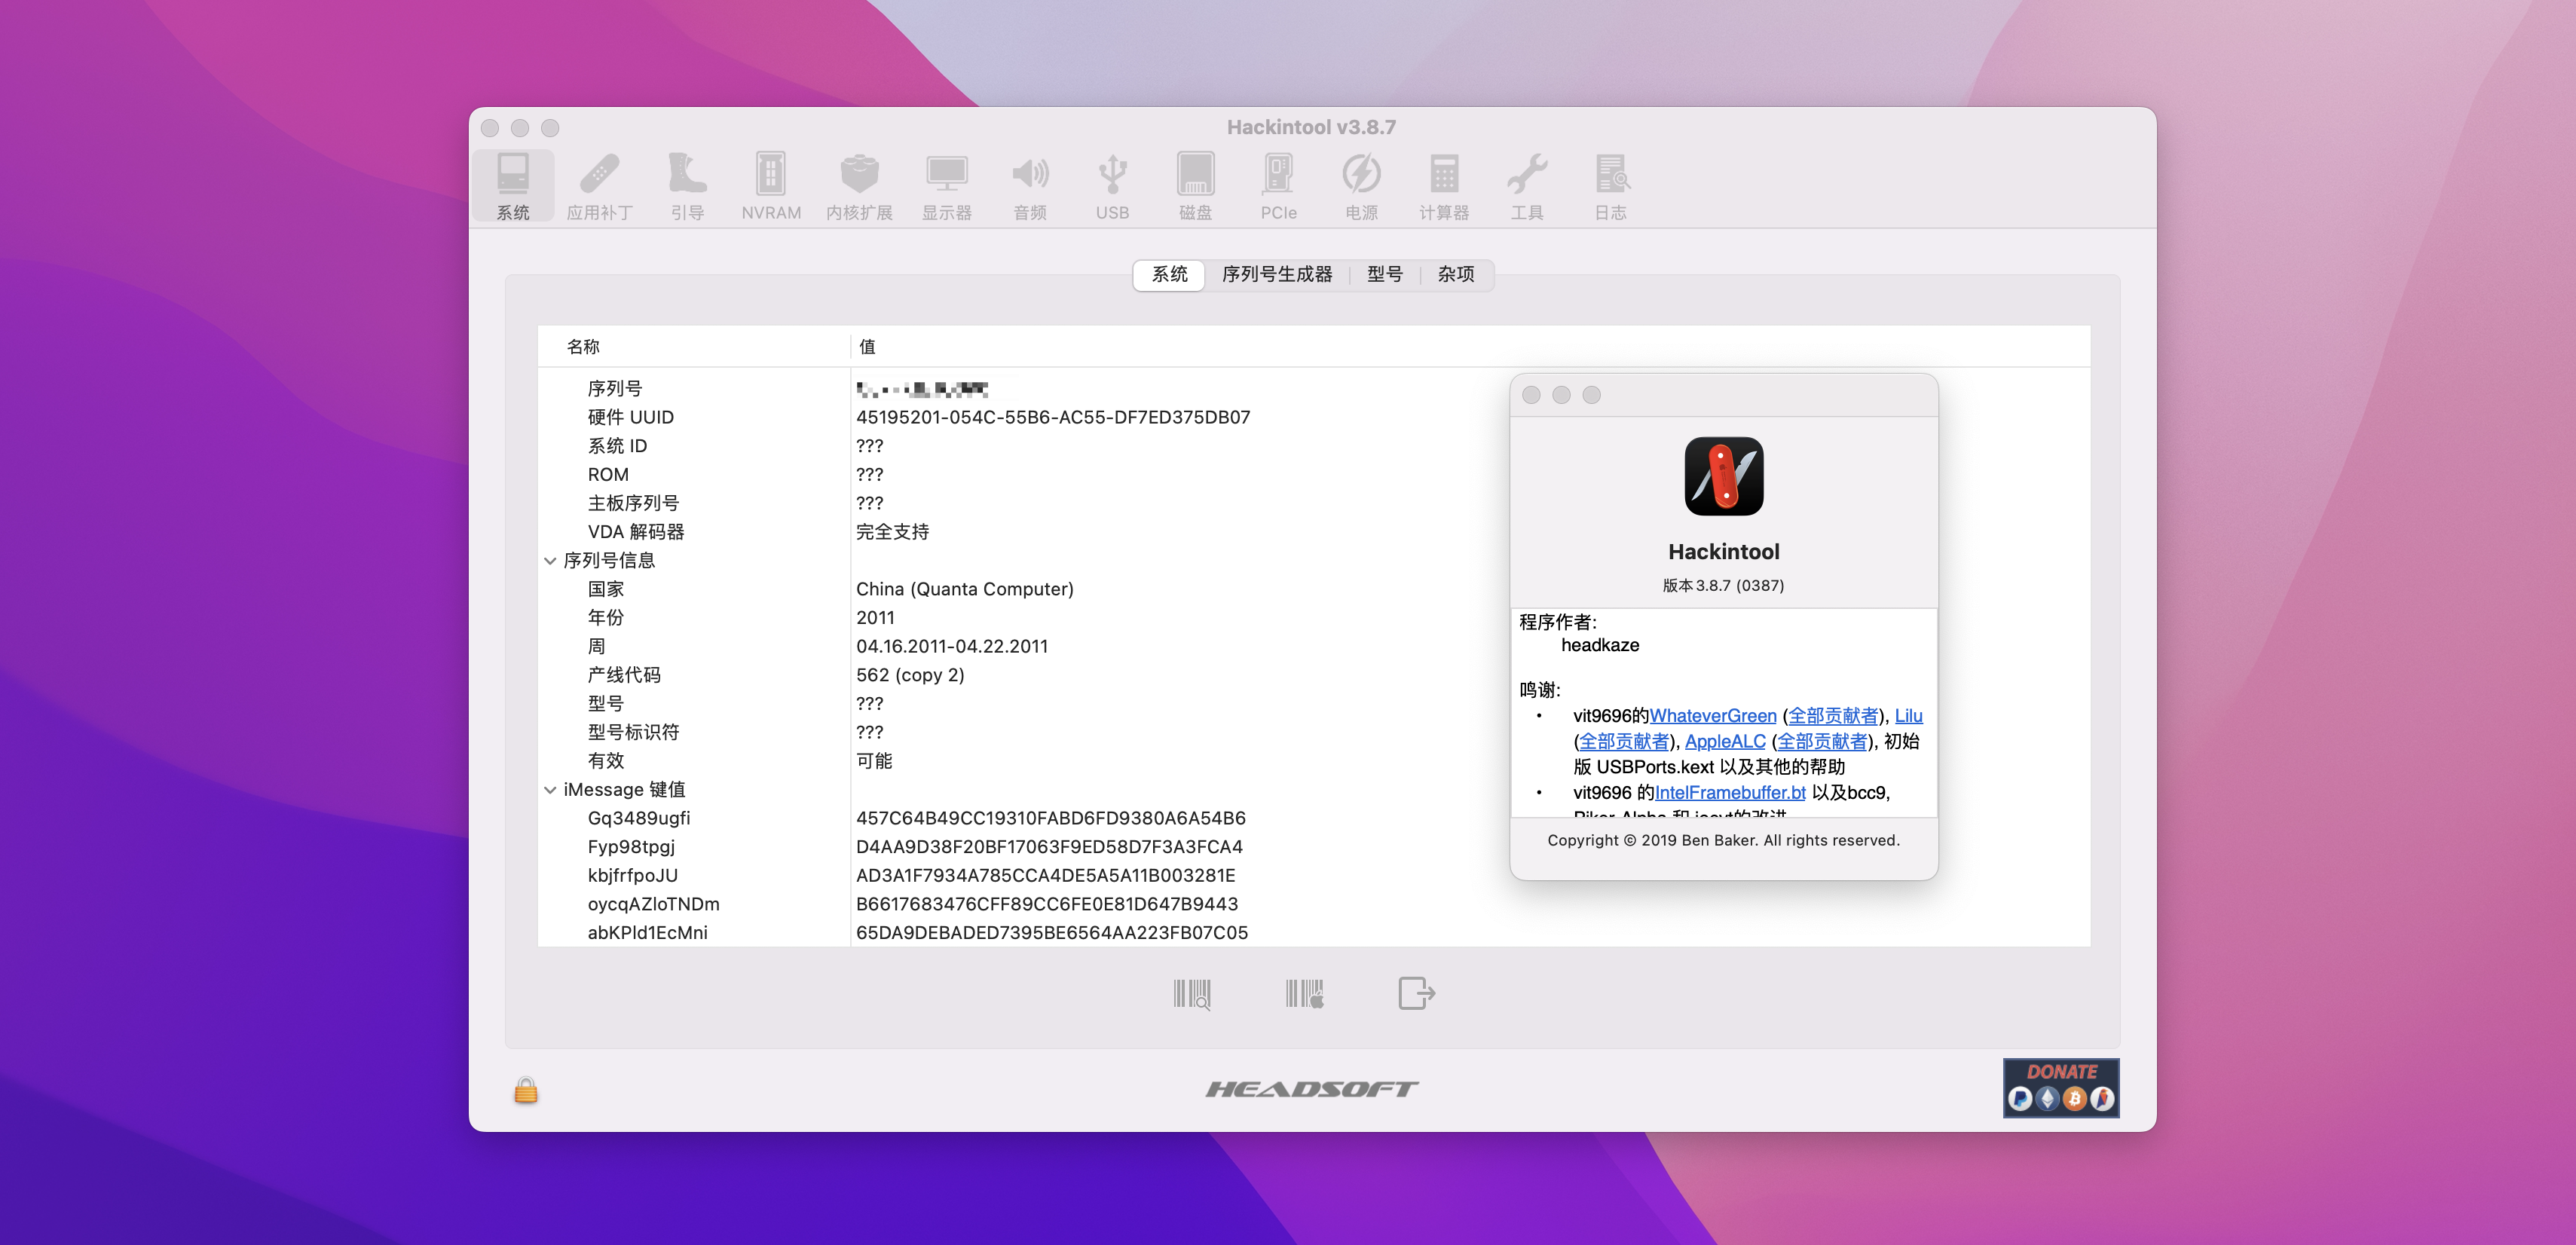Select the 产线代码 row
The image size is (2576, 1245).
coord(1313,675)
